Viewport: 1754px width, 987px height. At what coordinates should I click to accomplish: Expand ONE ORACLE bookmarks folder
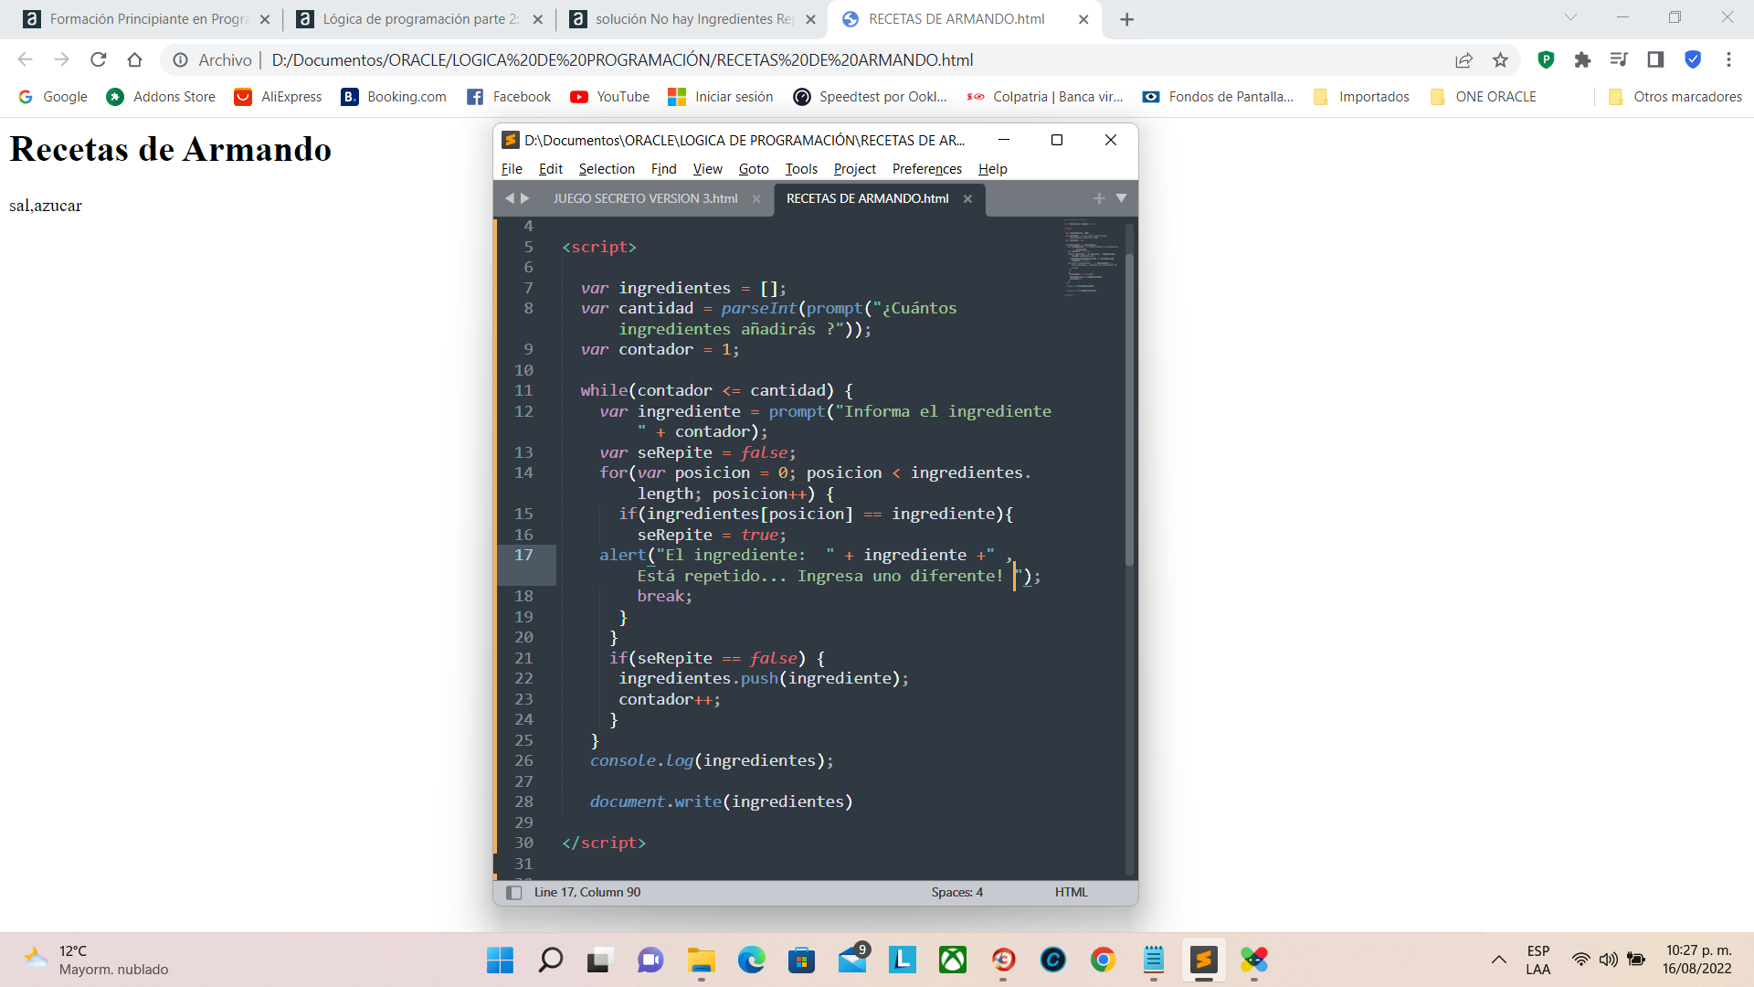coord(1484,97)
